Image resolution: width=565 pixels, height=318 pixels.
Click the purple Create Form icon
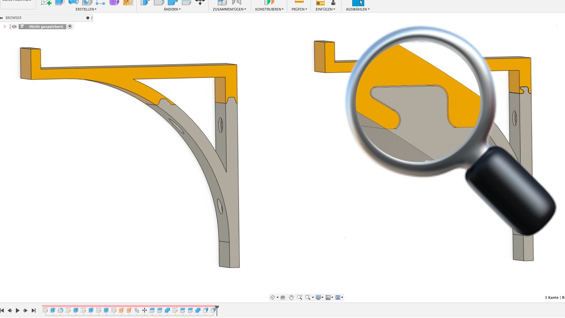(114, 2)
